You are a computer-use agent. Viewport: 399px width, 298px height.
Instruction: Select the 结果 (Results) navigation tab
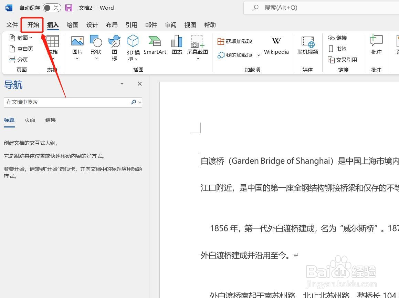point(50,120)
